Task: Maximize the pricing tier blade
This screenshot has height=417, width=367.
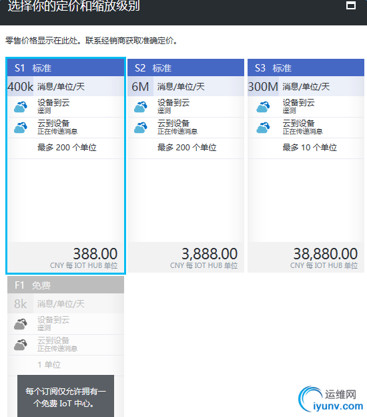Action: pyautogui.click(x=351, y=5)
